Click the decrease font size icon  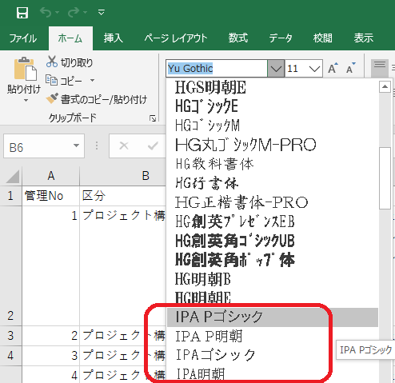[351, 68]
